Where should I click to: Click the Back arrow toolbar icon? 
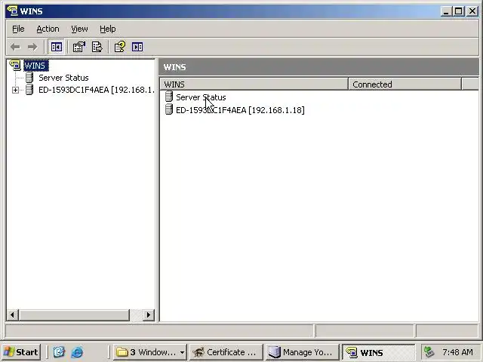click(x=15, y=47)
